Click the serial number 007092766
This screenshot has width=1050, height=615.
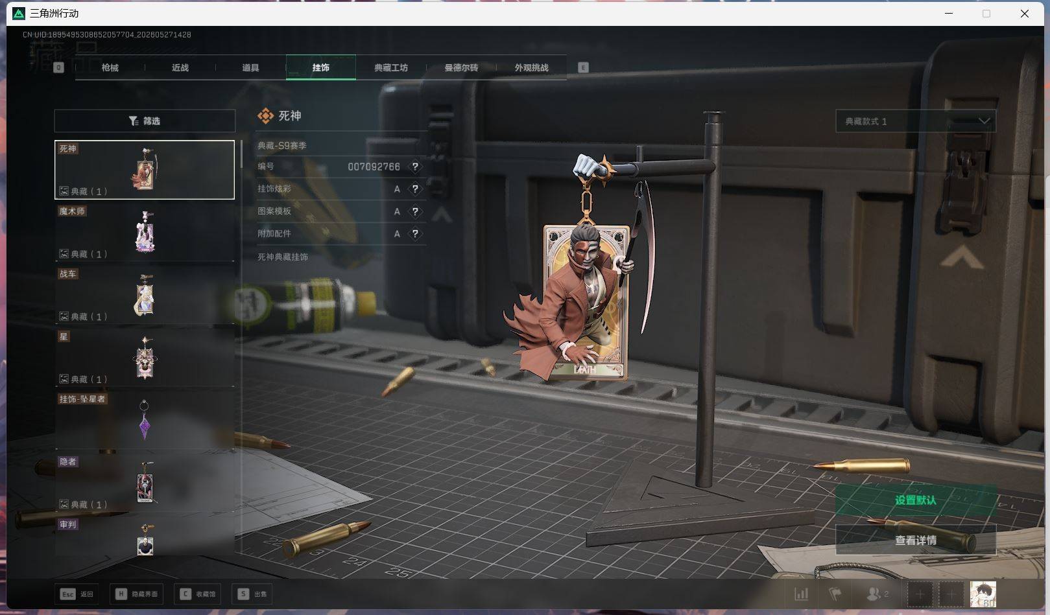click(374, 167)
